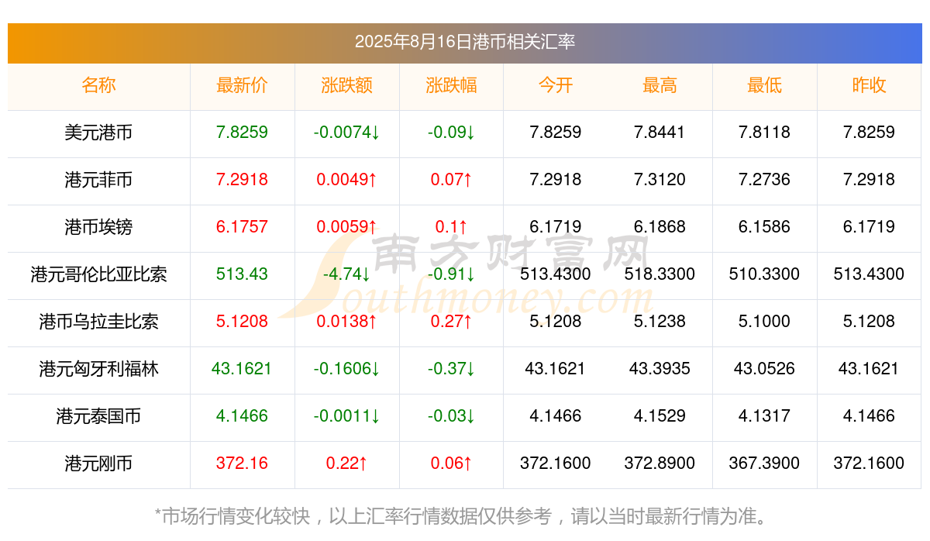930x541 pixels.
Task: Click the low value 367.3900
Action: [x=764, y=463]
